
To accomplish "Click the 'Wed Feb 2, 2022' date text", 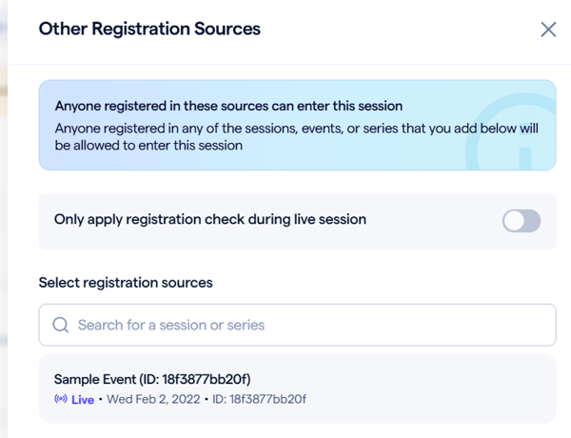I will (149, 399).
